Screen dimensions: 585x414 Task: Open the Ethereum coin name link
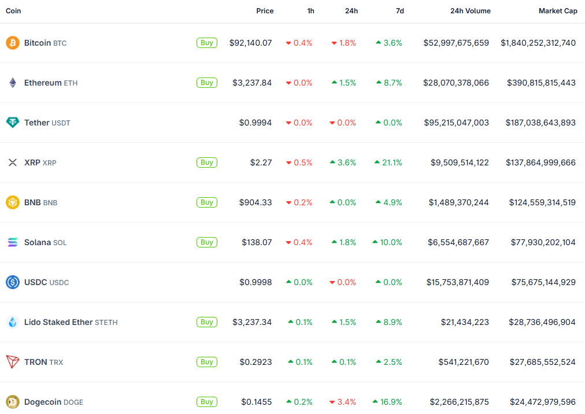43,83
